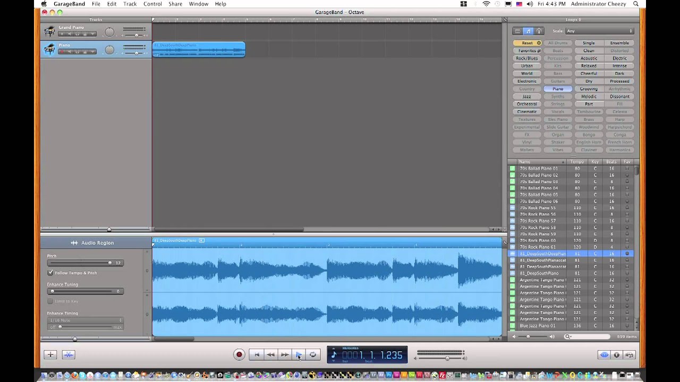Image resolution: width=680 pixels, height=382 pixels.
Task: Open the Scale dropdown in Loops
Action: pyautogui.click(x=600, y=31)
